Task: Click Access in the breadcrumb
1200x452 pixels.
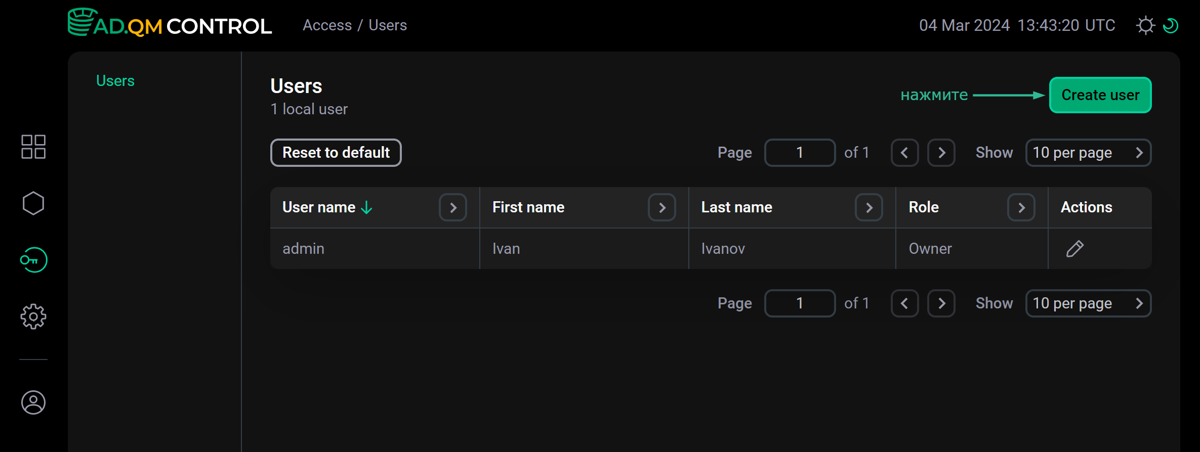Action: point(327,25)
